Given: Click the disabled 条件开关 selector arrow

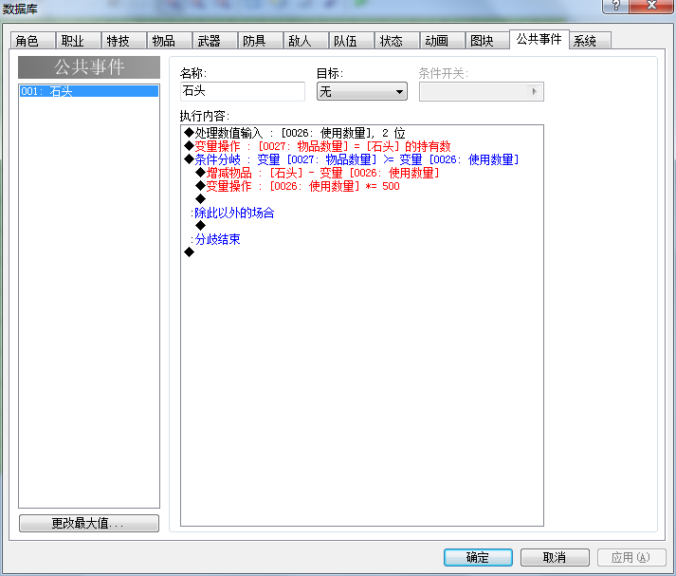Looking at the screenshot, I should coord(534,91).
